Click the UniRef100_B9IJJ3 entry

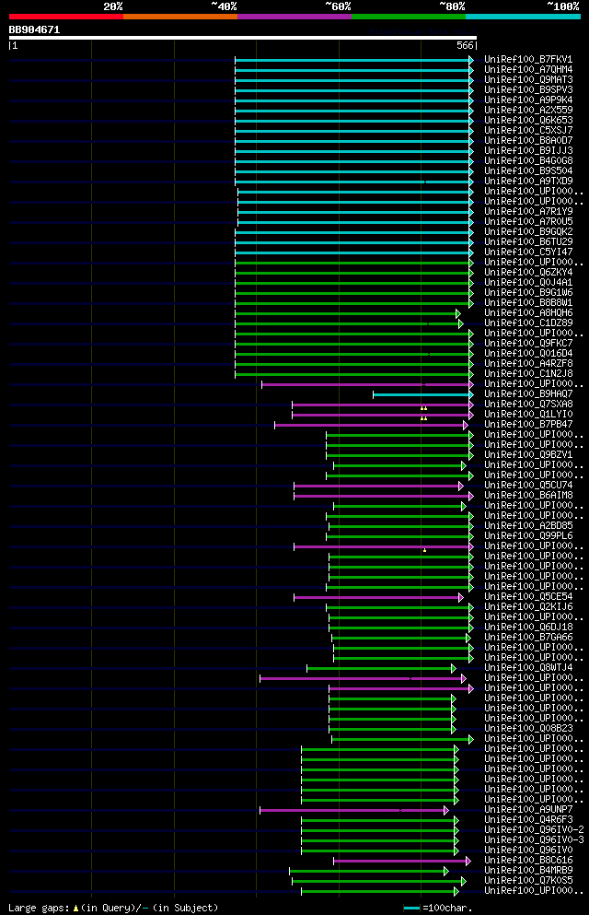528,150
